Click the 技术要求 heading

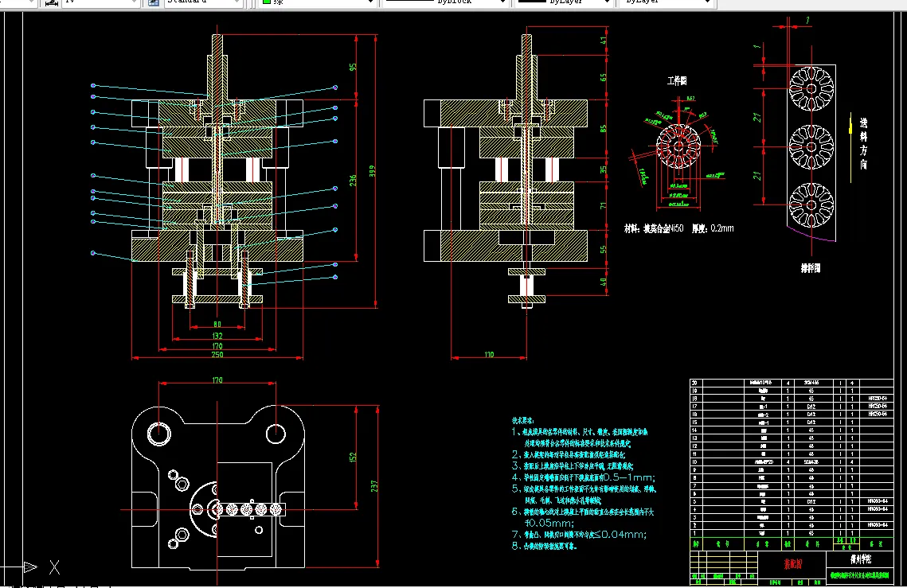coord(523,420)
